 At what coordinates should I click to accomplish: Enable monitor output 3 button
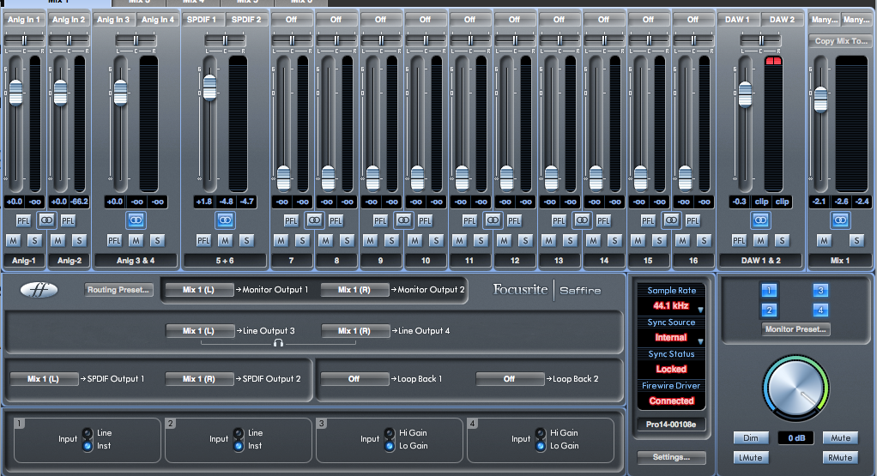tap(820, 290)
